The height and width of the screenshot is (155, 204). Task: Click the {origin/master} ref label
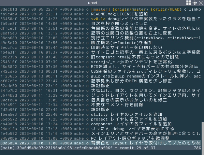click(x=130, y=9)
